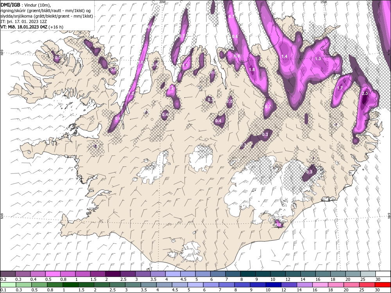Viewport: 391px width, 293px height.
Task: Click the 15W longitude label
Action: pos(323,2)
